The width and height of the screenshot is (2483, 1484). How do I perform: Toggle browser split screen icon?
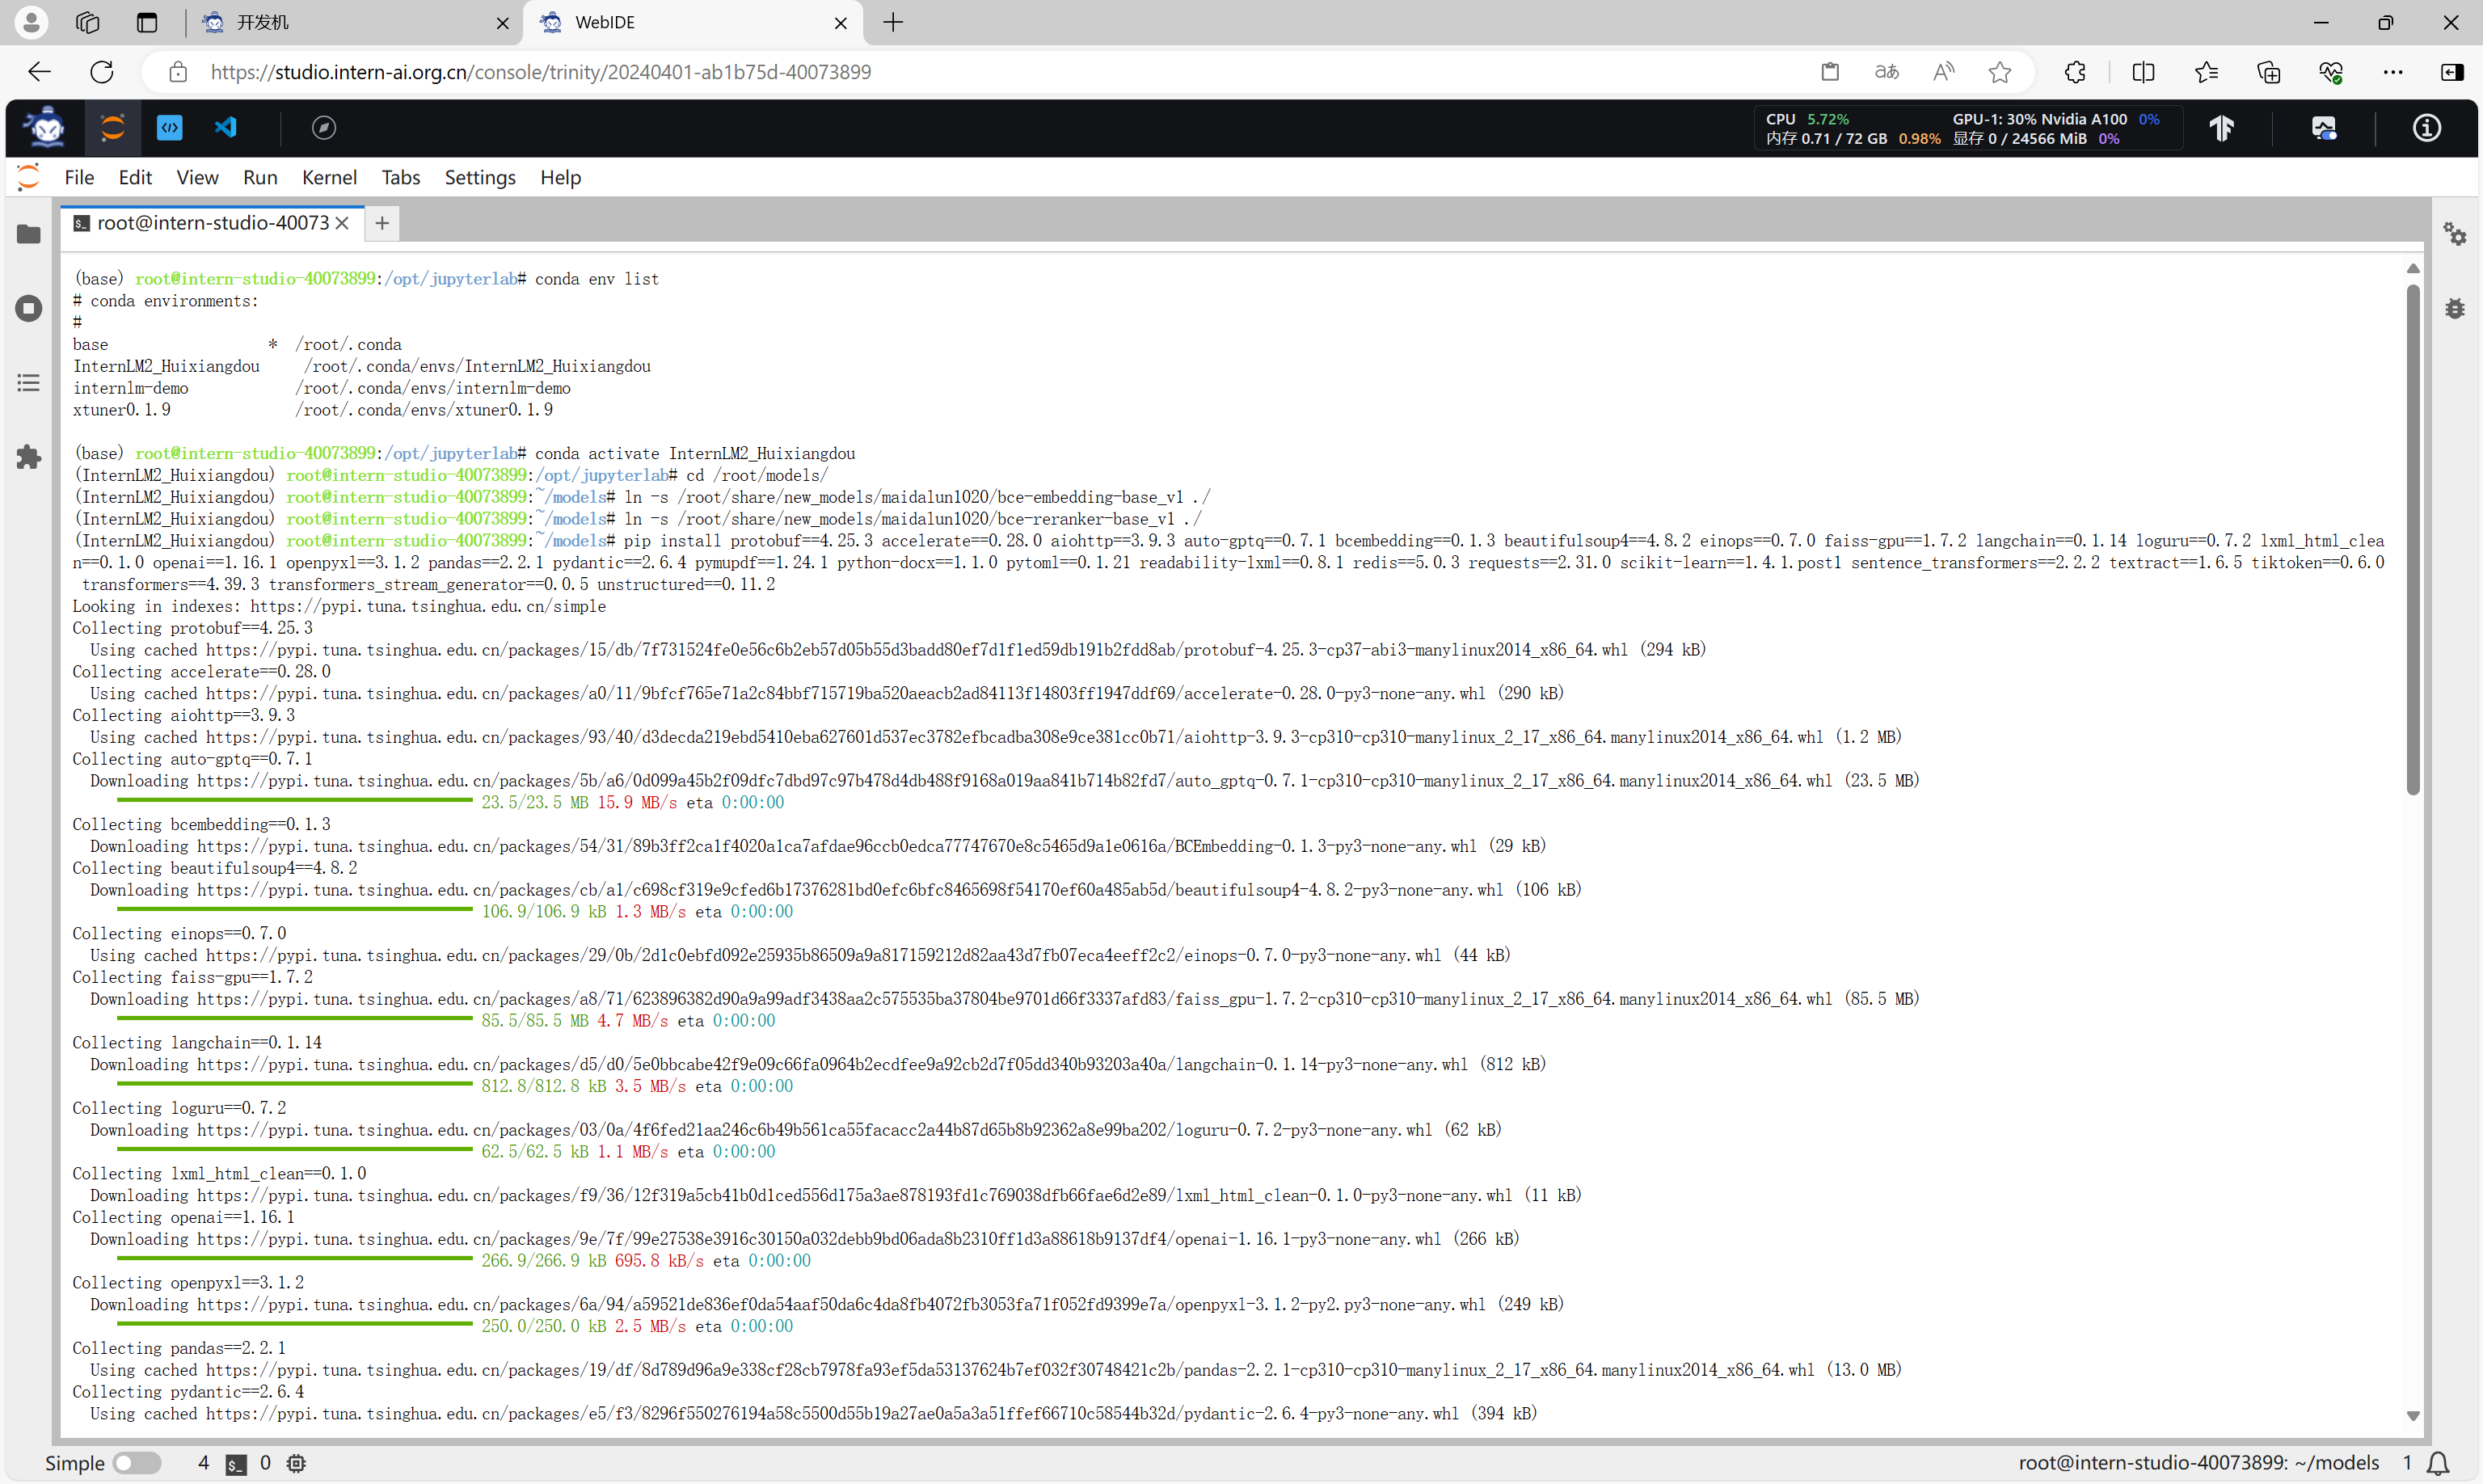click(2143, 72)
